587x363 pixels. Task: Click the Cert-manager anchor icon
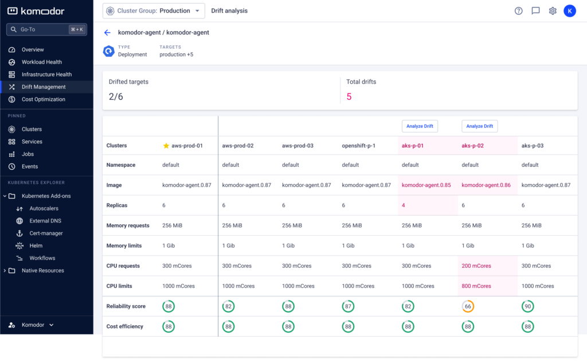pos(19,233)
